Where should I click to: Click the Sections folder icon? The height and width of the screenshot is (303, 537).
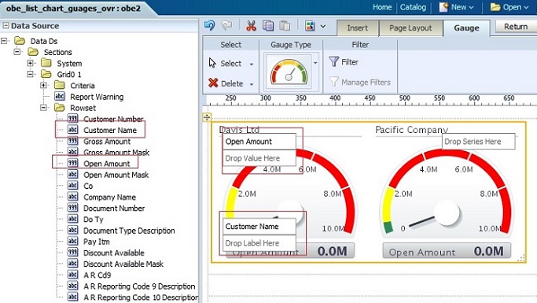(x=33, y=52)
